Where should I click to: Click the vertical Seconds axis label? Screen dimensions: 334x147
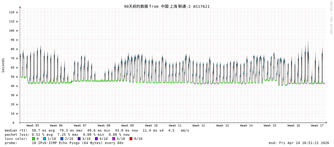pos(3,65)
